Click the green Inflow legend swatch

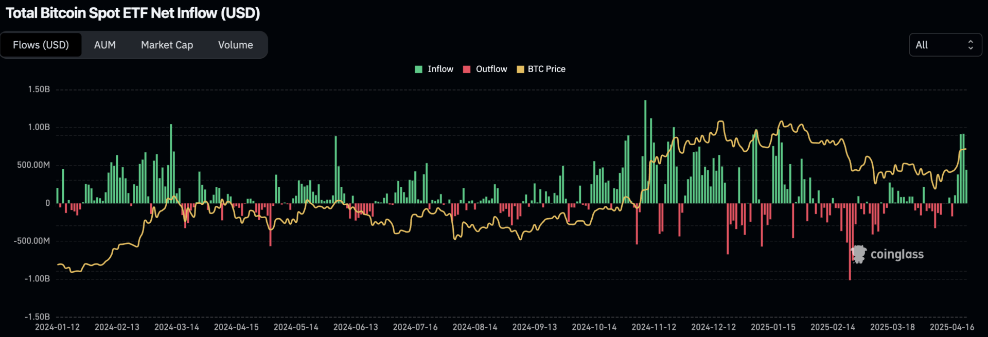419,69
